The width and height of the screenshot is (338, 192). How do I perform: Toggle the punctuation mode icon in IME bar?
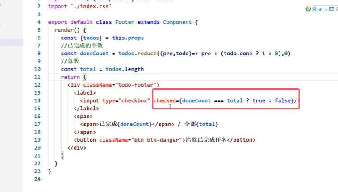tap(325, 9)
